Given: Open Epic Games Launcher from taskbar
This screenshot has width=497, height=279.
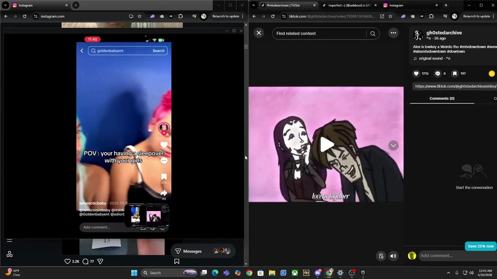Looking at the screenshot, I should point(363,273).
